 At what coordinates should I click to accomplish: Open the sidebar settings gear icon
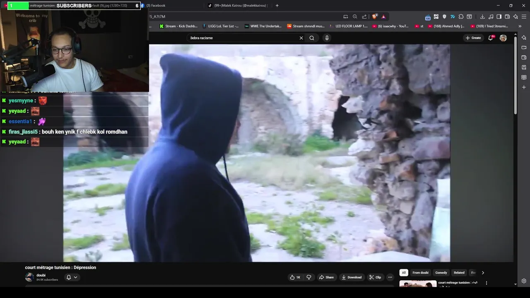(x=524, y=281)
